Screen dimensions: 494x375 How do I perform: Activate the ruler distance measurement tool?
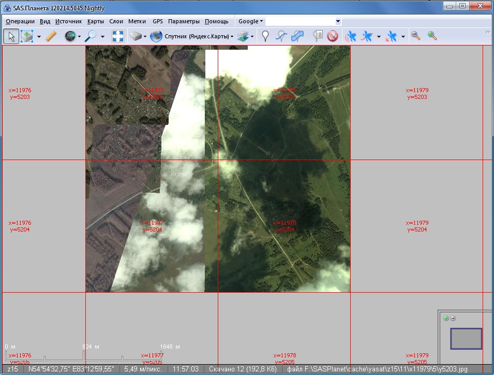pos(51,36)
